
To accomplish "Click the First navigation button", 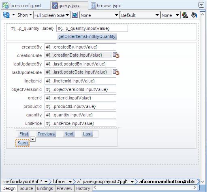I will (23, 134).
